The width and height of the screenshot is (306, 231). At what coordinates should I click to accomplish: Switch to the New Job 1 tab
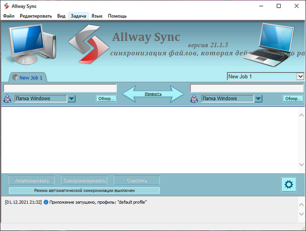[x=28, y=77]
